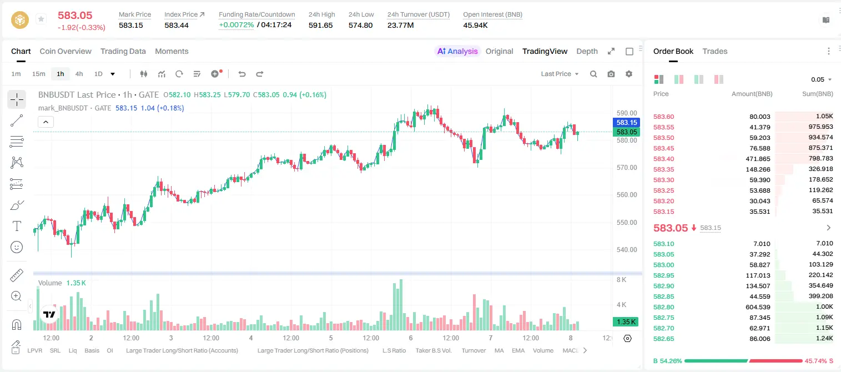Select the trend line drawing tool
Viewport: 841px width, 372px height.
pyautogui.click(x=17, y=120)
